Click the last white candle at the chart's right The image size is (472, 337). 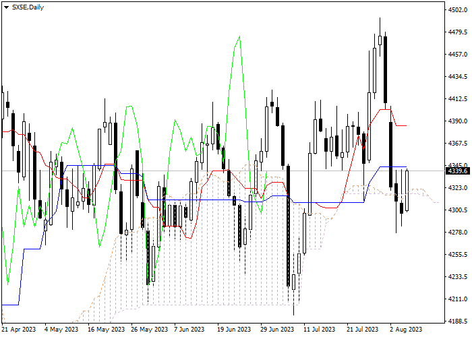point(407,191)
